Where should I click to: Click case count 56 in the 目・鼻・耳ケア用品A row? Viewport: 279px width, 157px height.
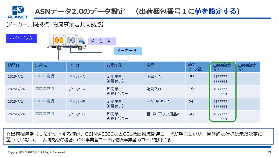[191, 114]
